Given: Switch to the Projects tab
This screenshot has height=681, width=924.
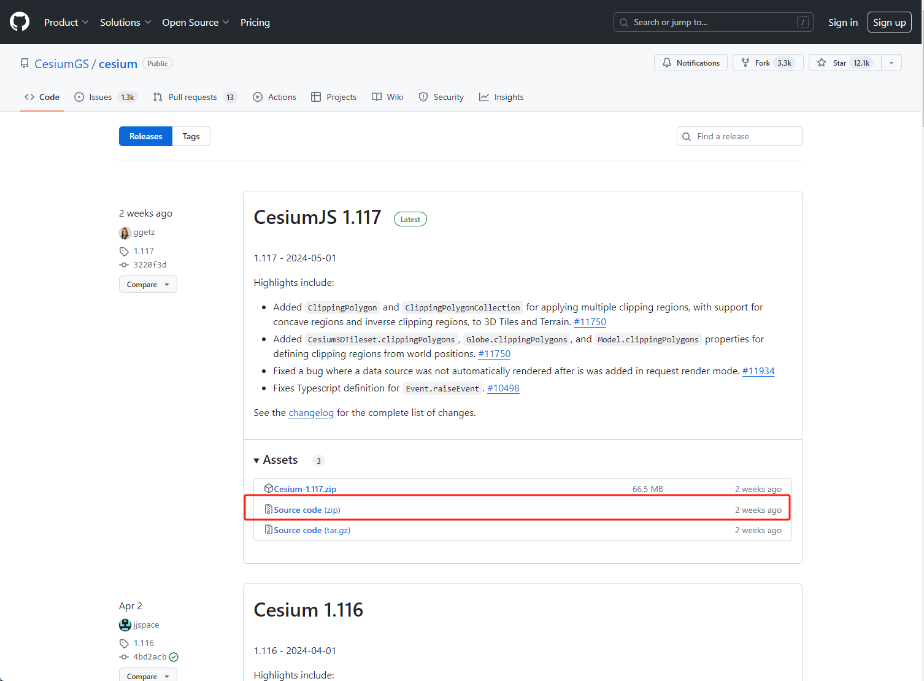Looking at the screenshot, I should click(x=334, y=97).
